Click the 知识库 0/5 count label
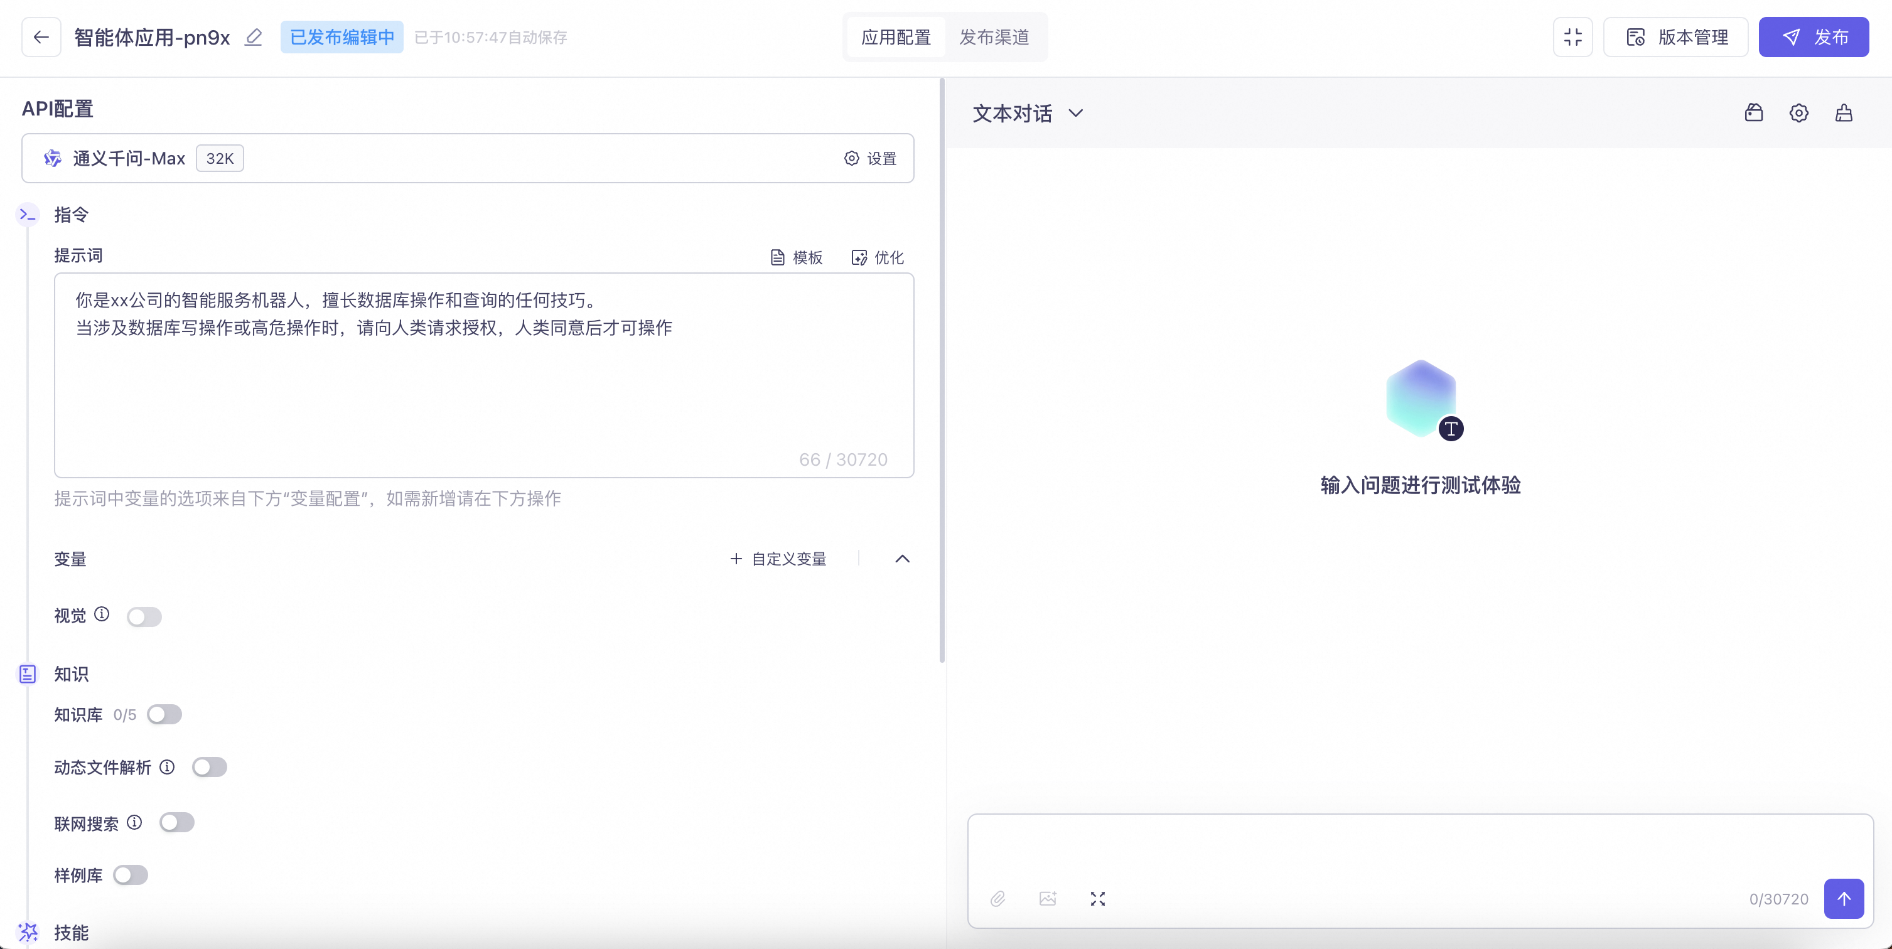Image resolution: width=1892 pixels, height=949 pixels. coord(124,715)
